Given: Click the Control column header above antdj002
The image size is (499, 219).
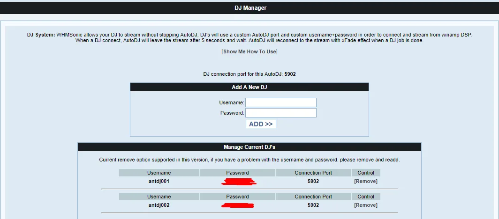Looking at the screenshot, I should (366, 197).
